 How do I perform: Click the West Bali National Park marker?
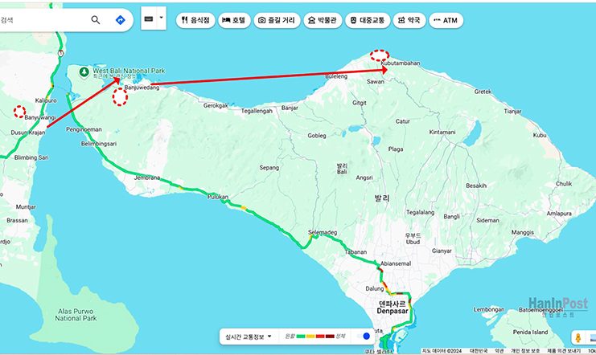(84, 72)
